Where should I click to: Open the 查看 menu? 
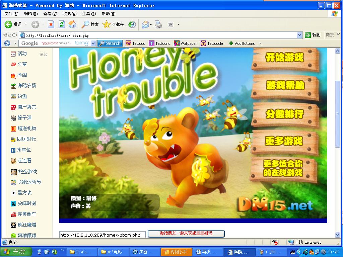(x=50, y=13)
